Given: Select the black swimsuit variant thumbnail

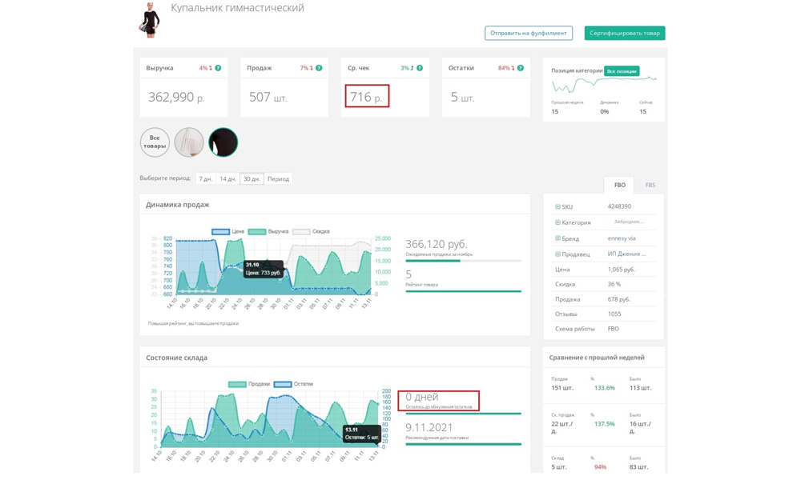Looking at the screenshot, I should point(223,142).
